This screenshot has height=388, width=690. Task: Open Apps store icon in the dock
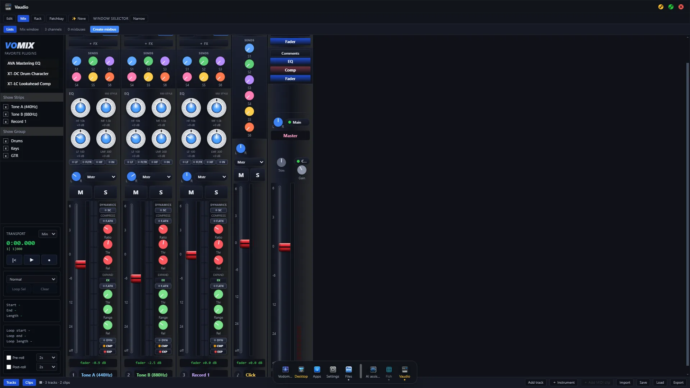pos(317,372)
